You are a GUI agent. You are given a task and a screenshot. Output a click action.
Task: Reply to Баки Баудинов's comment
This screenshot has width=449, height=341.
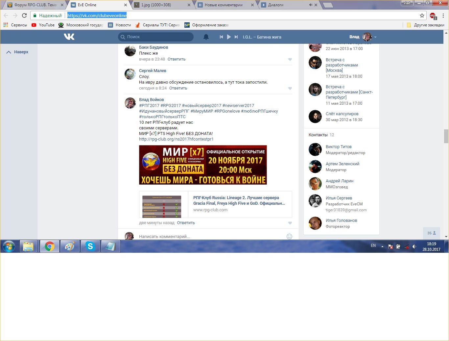click(177, 59)
